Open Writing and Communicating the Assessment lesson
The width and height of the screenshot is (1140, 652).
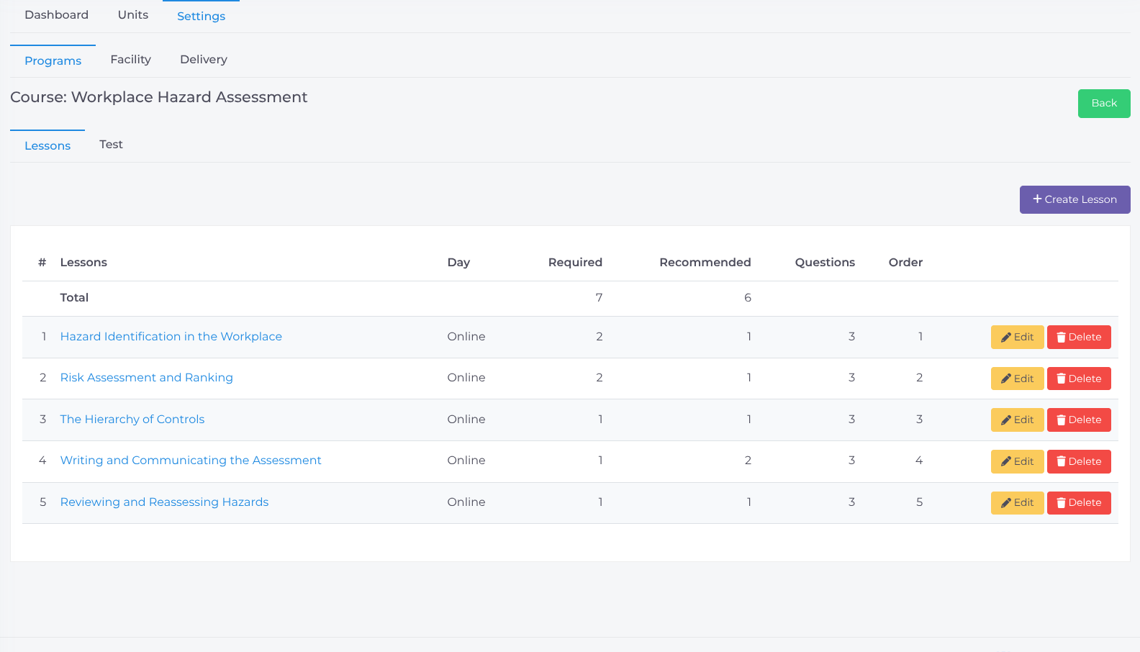click(x=191, y=461)
